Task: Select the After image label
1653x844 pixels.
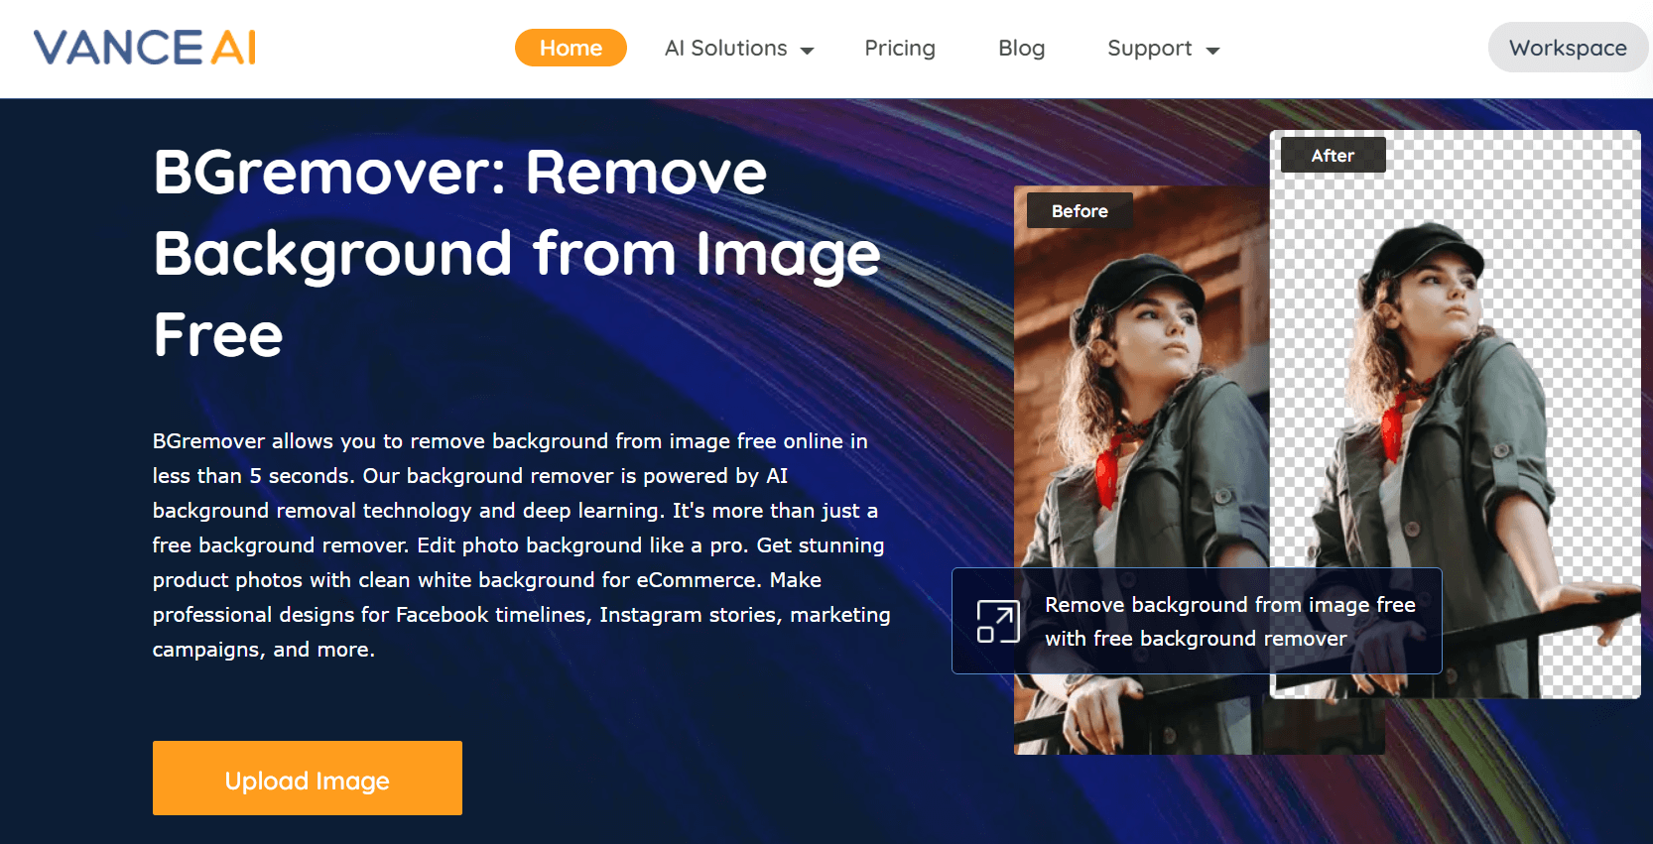Action: [x=1333, y=156]
